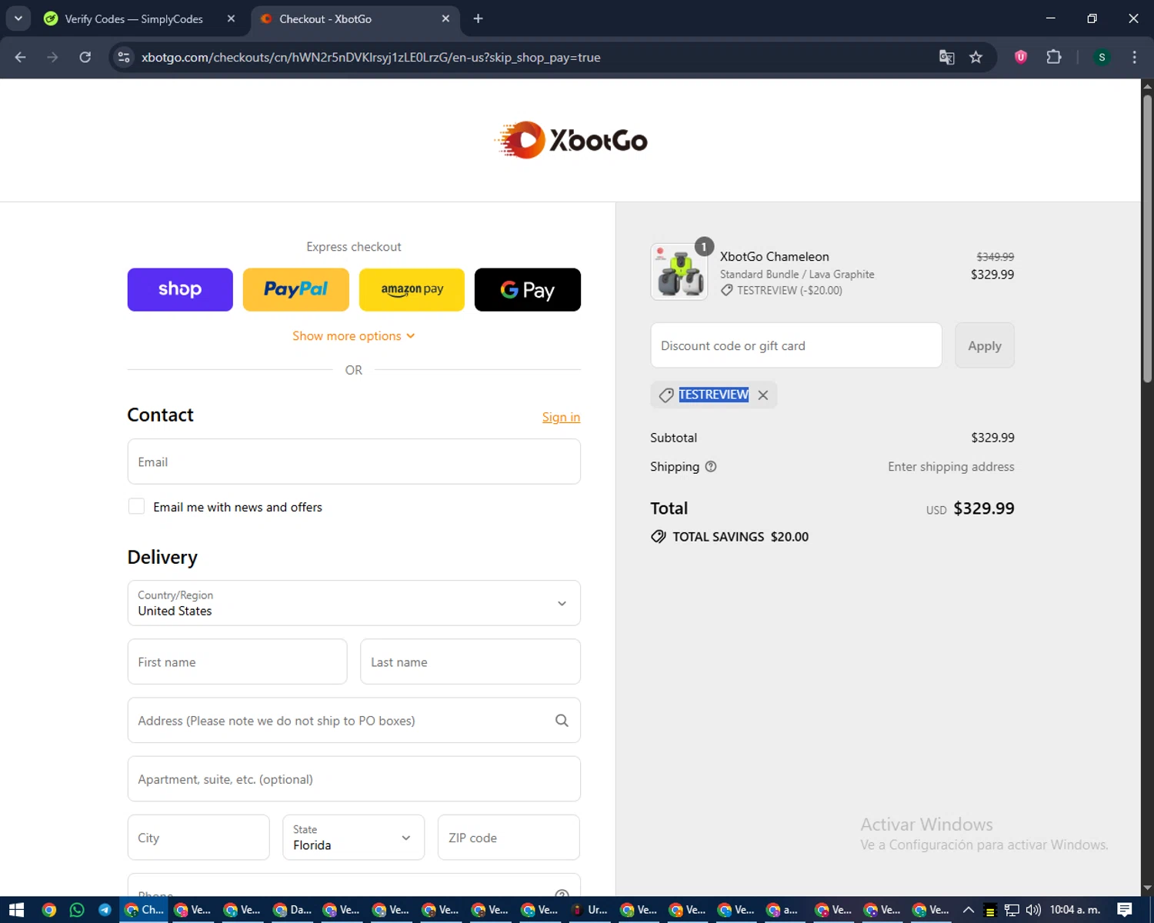Click the City field
Screen dimensions: 1154x923
tap(198, 838)
